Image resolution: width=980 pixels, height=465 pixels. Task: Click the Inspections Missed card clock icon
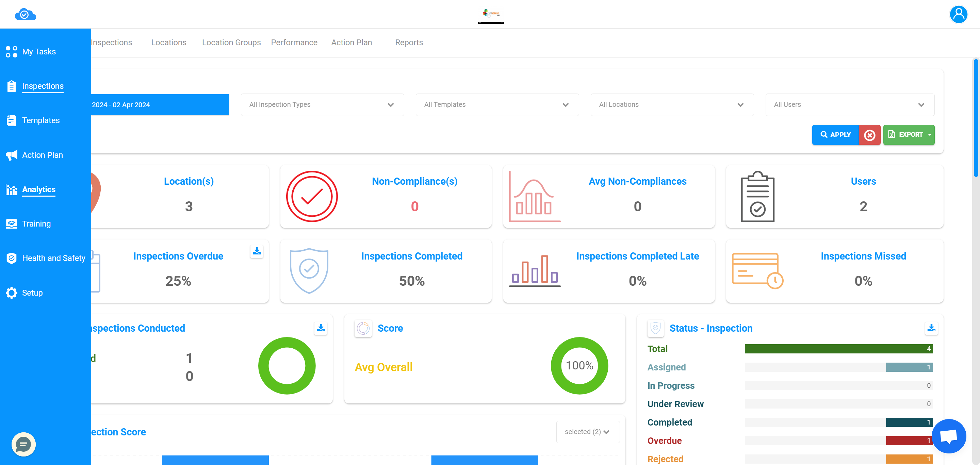(x=757, y=271)
